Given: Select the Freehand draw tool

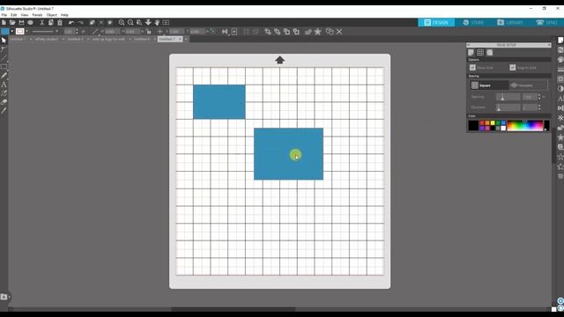Looking at the screenshot, I should tap(4, 76).
